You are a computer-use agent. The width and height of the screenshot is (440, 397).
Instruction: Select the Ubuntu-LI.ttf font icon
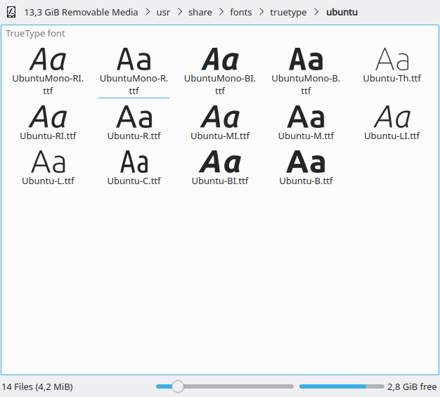point(392,117)
